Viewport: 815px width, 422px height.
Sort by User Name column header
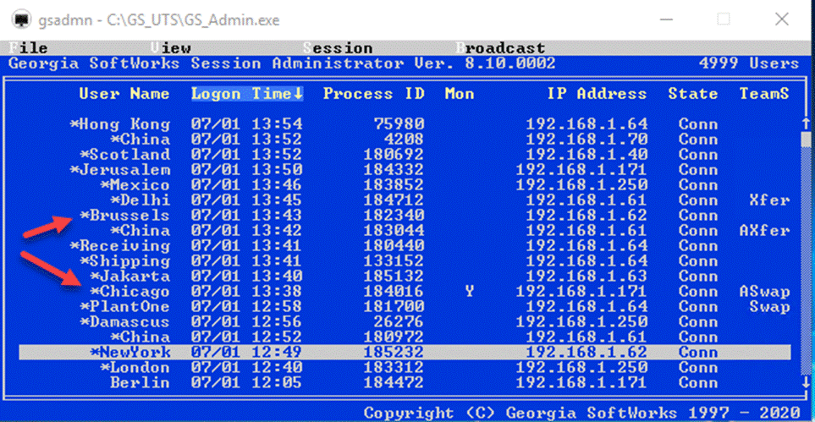124,94
